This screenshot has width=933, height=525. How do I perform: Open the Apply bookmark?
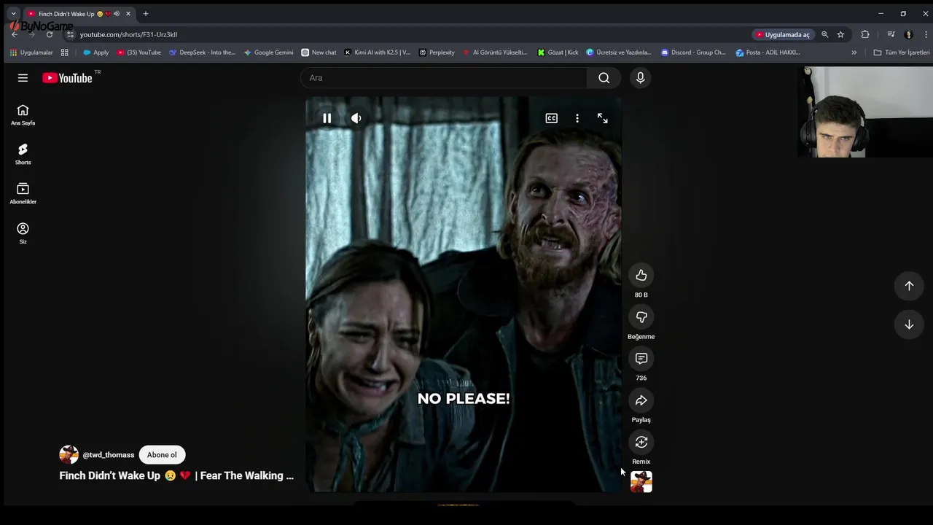[95, 52]
